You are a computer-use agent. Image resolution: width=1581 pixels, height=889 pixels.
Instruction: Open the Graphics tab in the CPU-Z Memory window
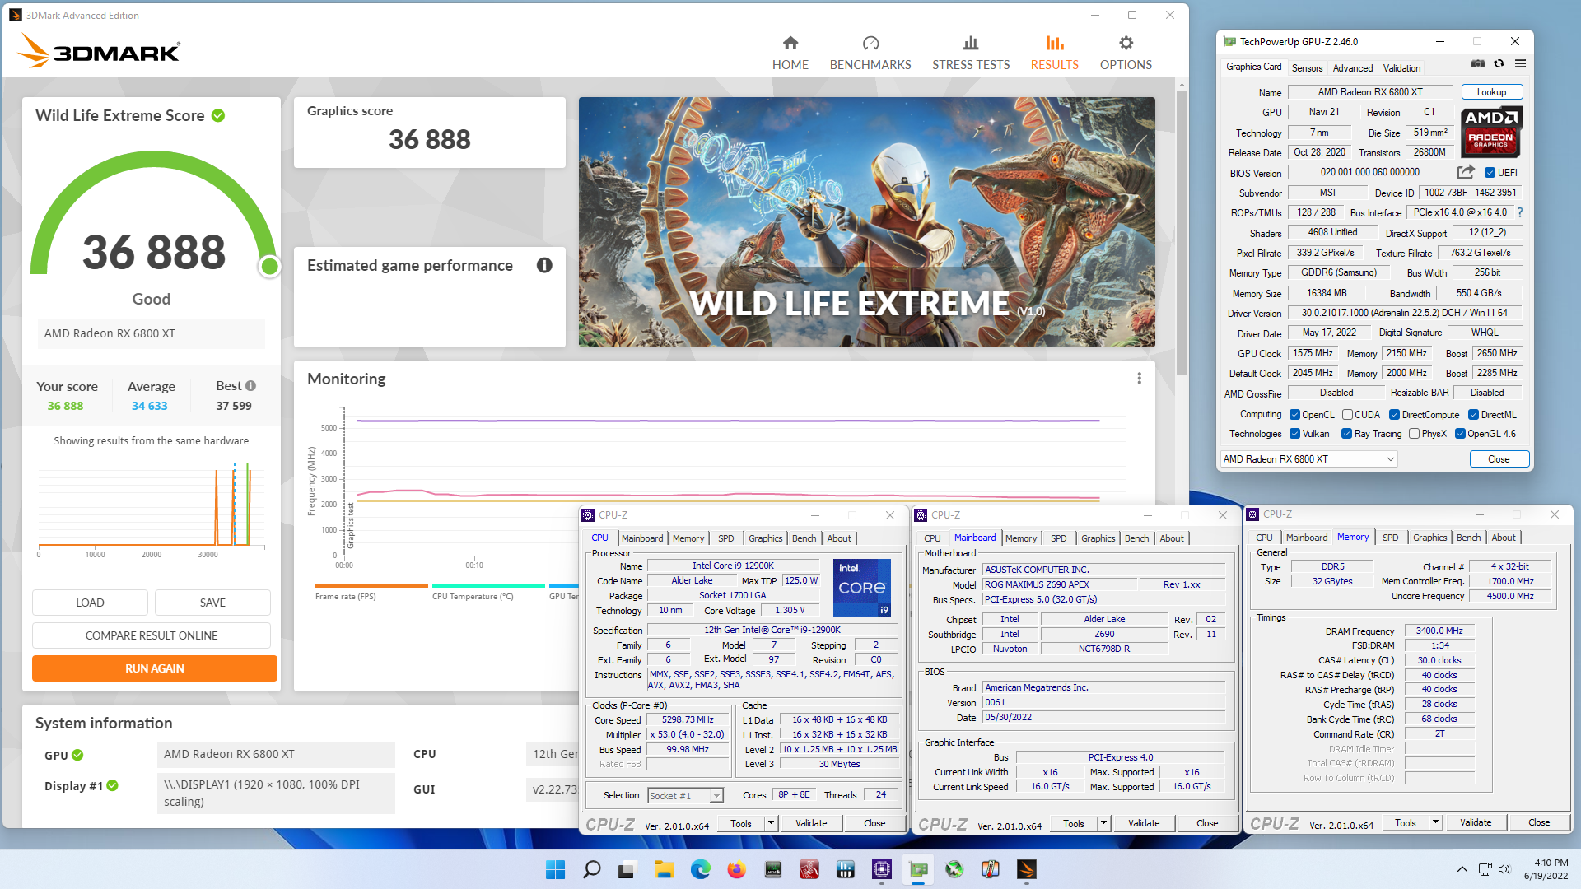[1429, 538]
